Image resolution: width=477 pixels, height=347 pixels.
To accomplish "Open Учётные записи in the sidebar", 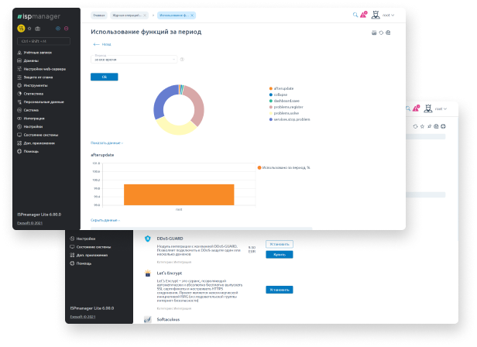I will pos(38,53).
